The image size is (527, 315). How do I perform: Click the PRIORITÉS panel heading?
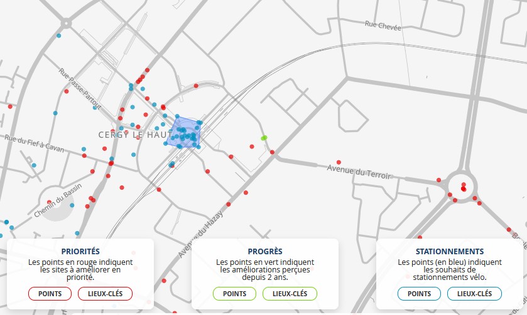tap(80, 251)
